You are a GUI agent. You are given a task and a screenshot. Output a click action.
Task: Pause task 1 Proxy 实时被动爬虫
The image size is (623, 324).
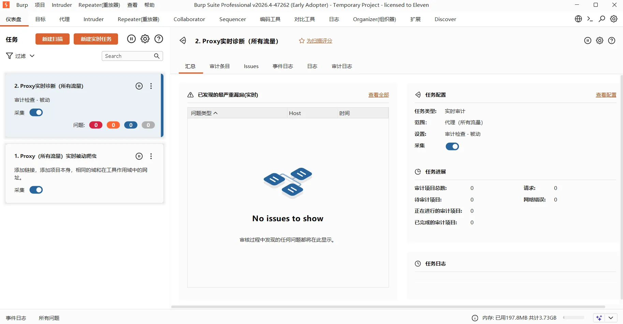tap(139, 156)
